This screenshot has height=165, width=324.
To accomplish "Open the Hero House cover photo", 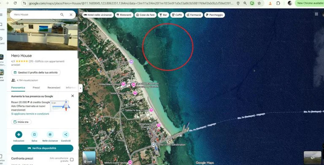I will (x=42, y=34).
